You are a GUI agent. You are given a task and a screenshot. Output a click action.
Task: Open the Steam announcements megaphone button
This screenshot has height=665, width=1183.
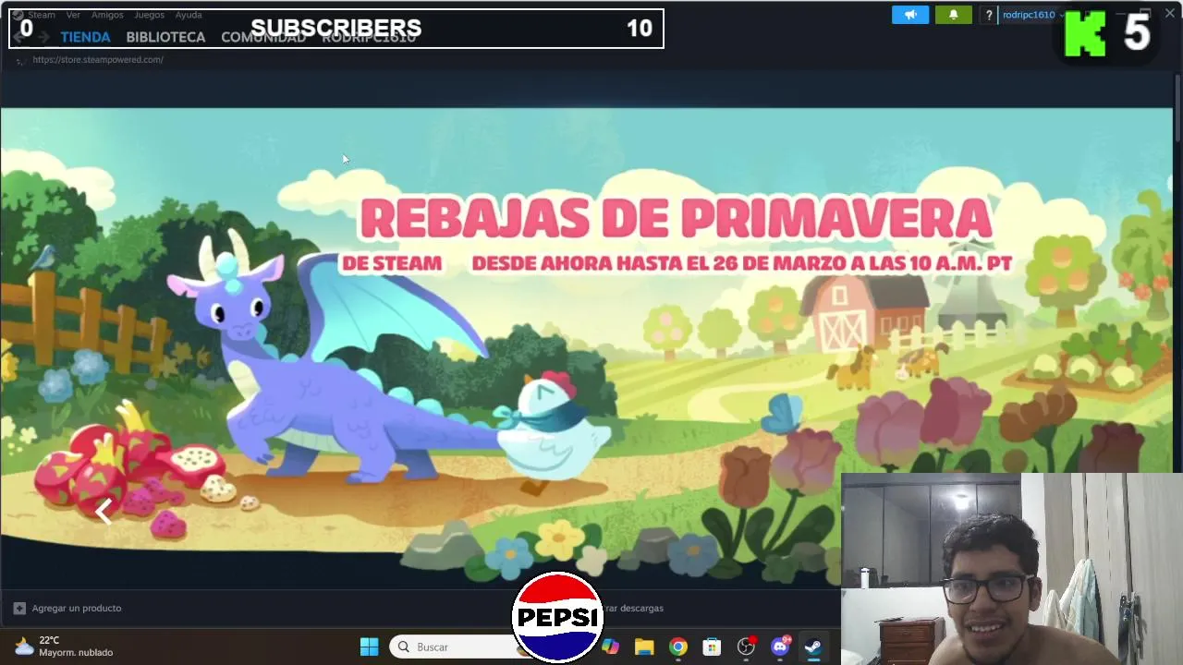(x=910, y=15)
